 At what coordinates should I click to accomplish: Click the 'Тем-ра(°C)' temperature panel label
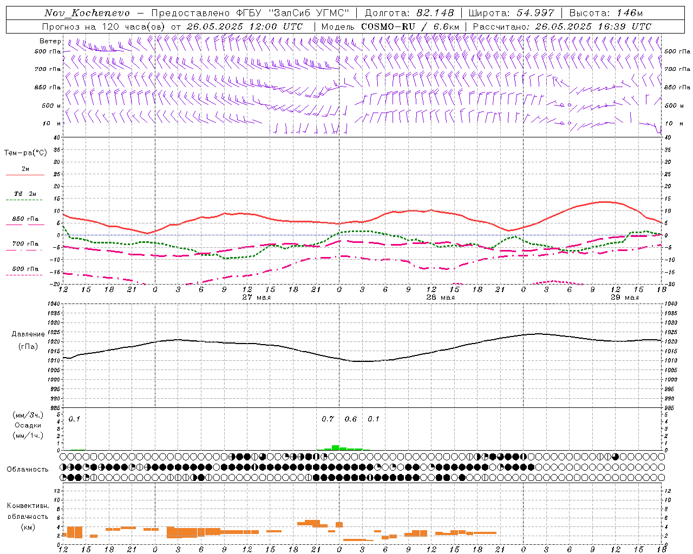(x=25, y=153)
